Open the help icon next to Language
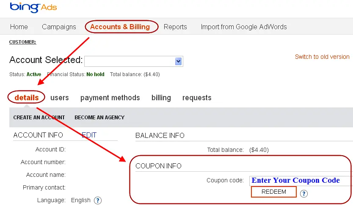353x206 pixels. click(x=98, y=201)
